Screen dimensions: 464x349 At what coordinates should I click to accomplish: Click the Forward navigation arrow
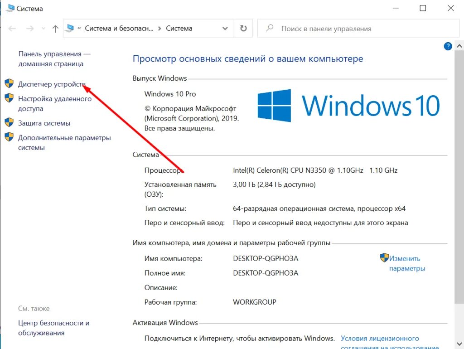click(x=30, y=29)
